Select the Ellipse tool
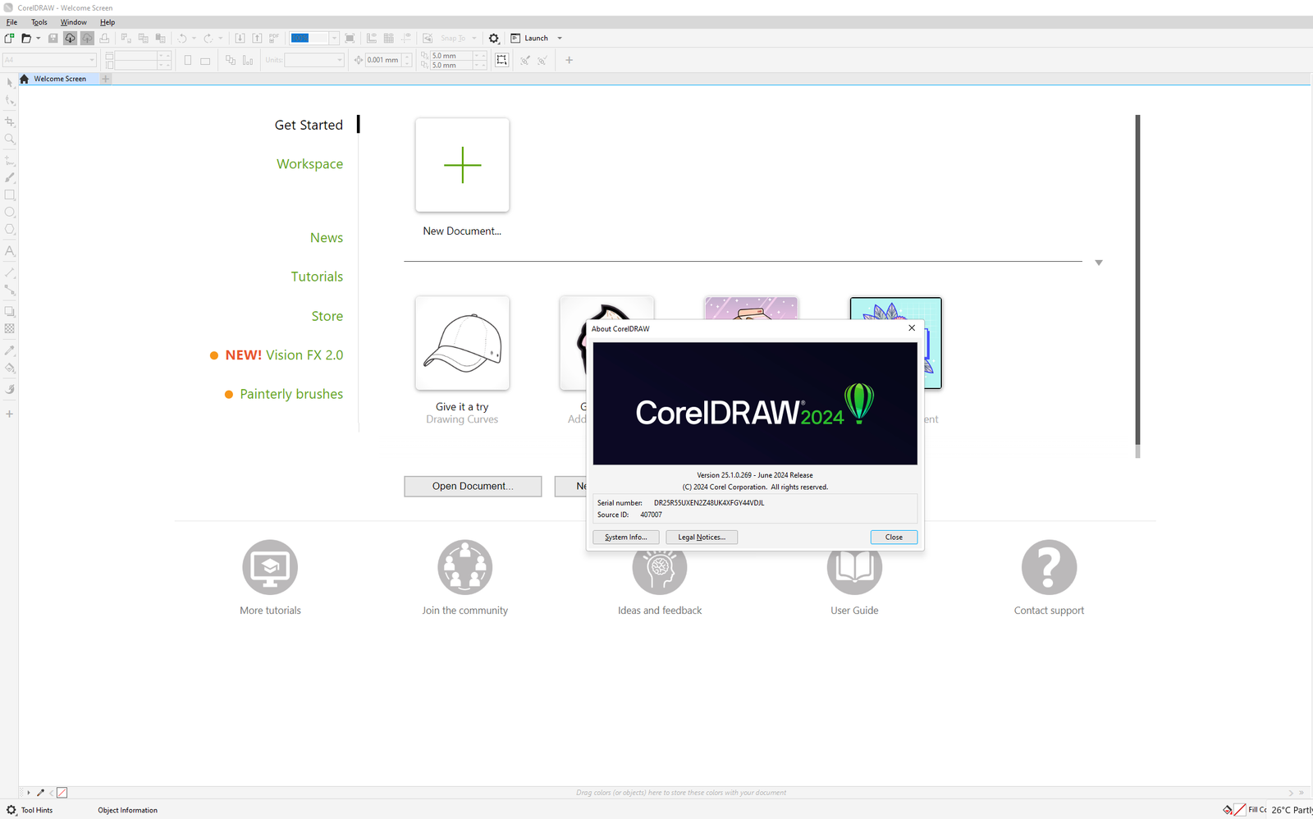This screenshot has height=819, width=1313. point(10,213)
